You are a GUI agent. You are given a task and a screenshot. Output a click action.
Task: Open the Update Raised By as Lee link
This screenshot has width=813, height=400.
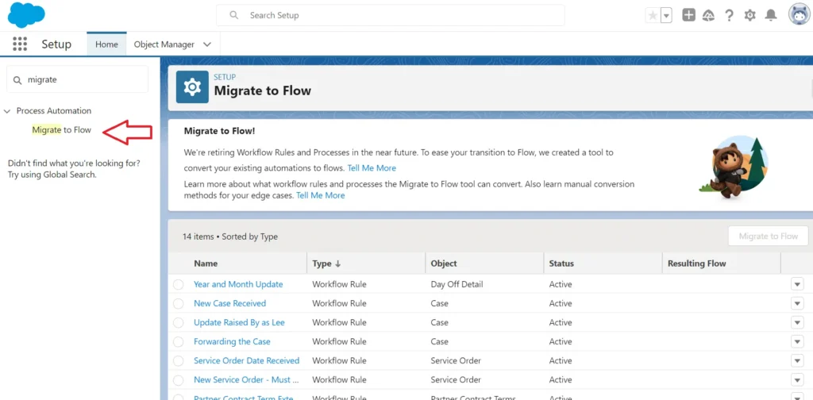239,322
